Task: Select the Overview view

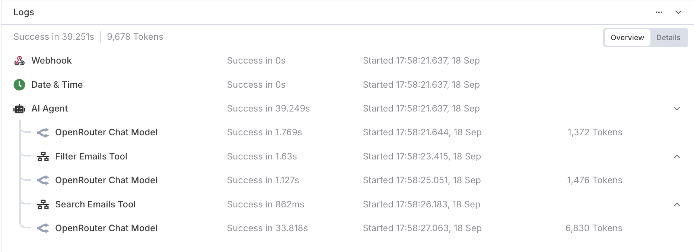Action: click(x=627, y=38)
